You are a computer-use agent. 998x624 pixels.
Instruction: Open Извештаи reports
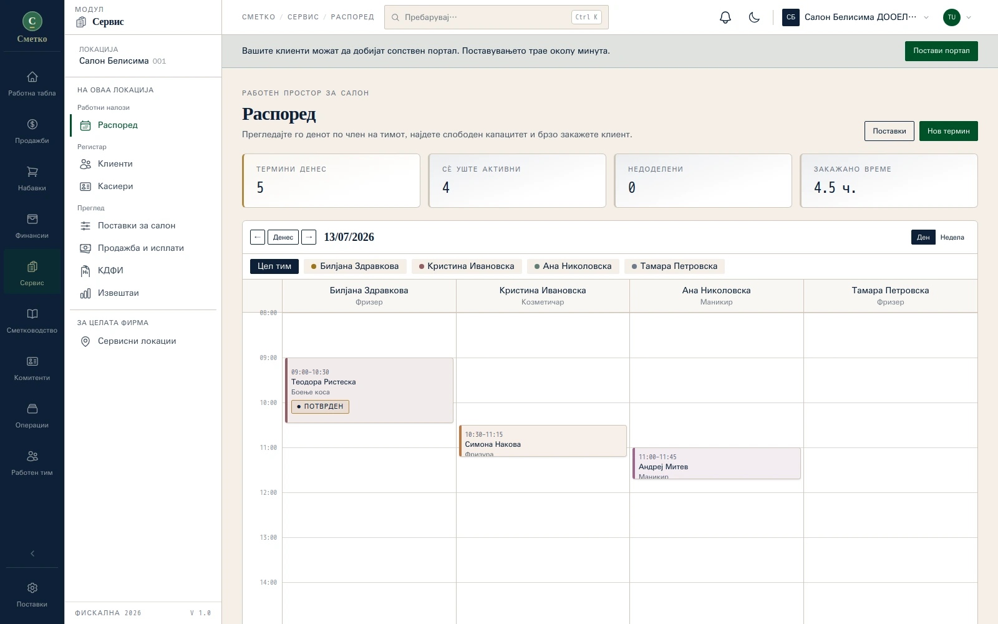143,293
